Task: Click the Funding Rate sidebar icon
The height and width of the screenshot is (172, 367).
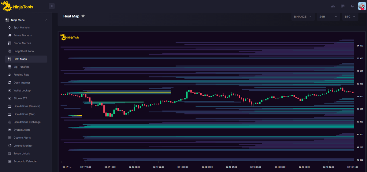Action: 10,75
